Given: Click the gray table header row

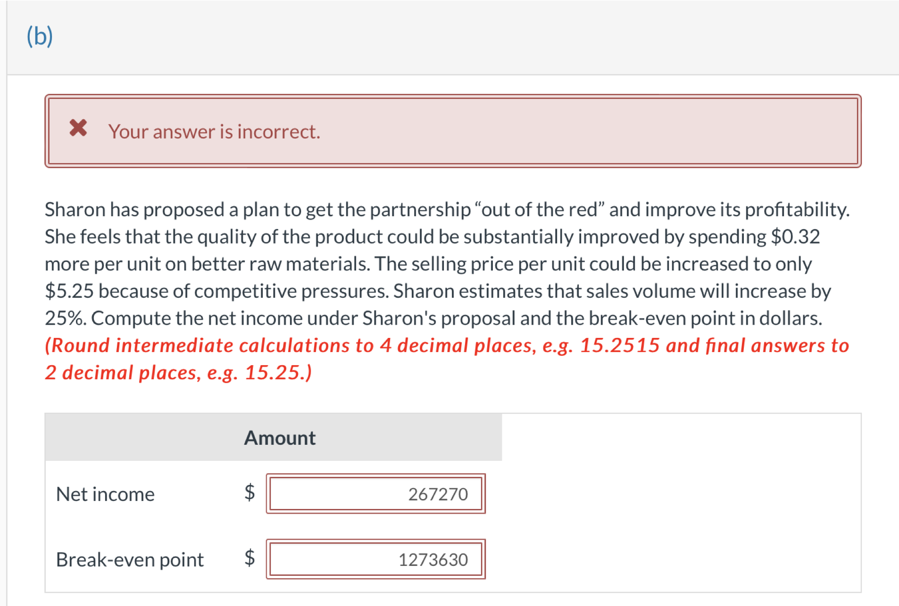Looking at the screenshot, I should pos(274,437).
